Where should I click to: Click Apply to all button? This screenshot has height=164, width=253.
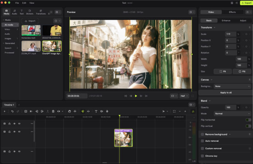226,92
